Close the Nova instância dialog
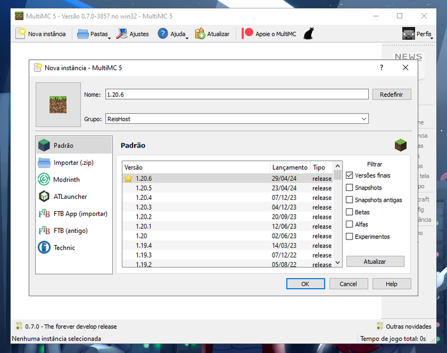The height and width of the screenshot is (353, 447). 406,68
